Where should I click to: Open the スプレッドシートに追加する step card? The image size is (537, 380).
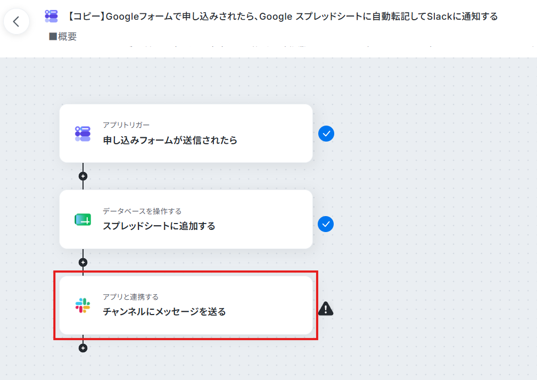pyautogui.click(x=186, y=219)
